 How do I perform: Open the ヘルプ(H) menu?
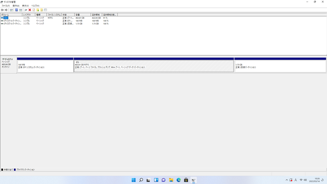[x=35, y=6]
